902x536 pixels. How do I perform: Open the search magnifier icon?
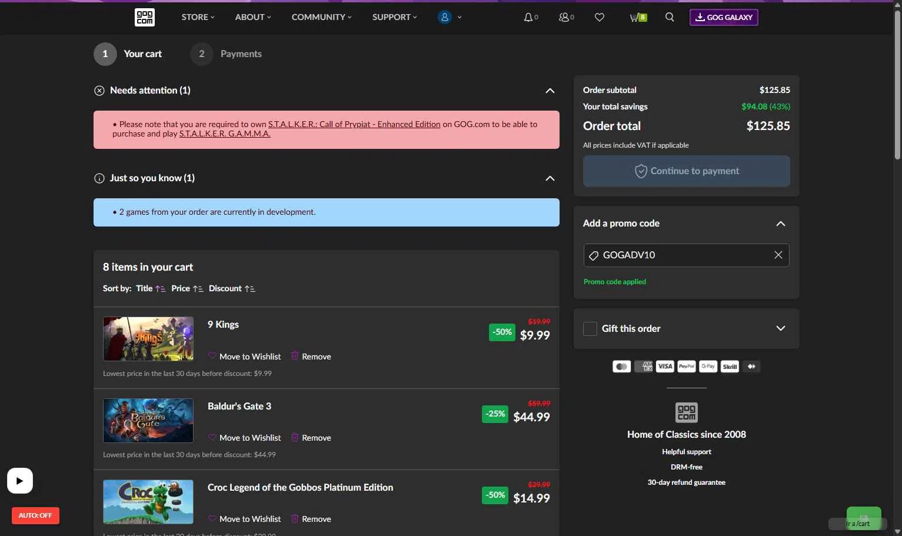click(670, 17)
